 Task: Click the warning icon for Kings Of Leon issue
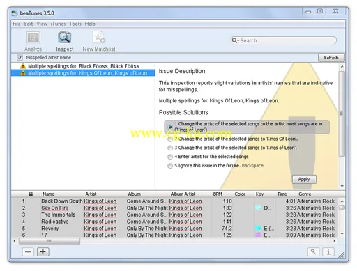click(23, 73)
